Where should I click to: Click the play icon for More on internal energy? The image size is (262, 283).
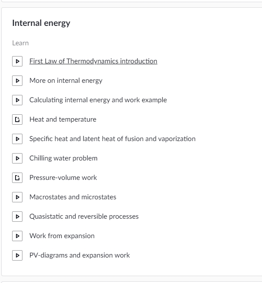pyautogui.click(x=17, y=81)
